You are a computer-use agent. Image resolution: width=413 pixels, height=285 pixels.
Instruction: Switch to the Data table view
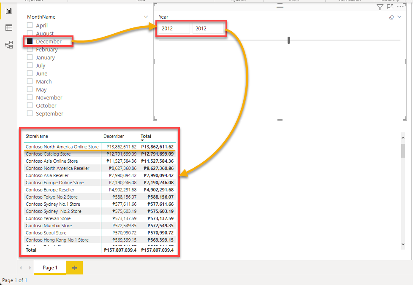tap(9, 27)
